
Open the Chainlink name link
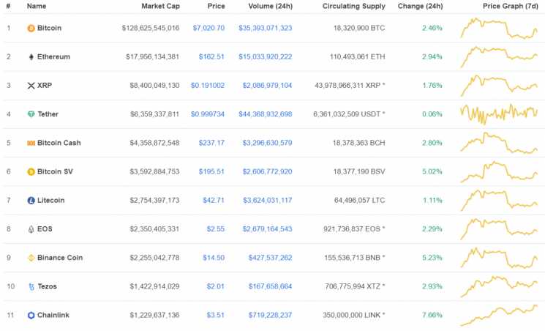point(53,315)
